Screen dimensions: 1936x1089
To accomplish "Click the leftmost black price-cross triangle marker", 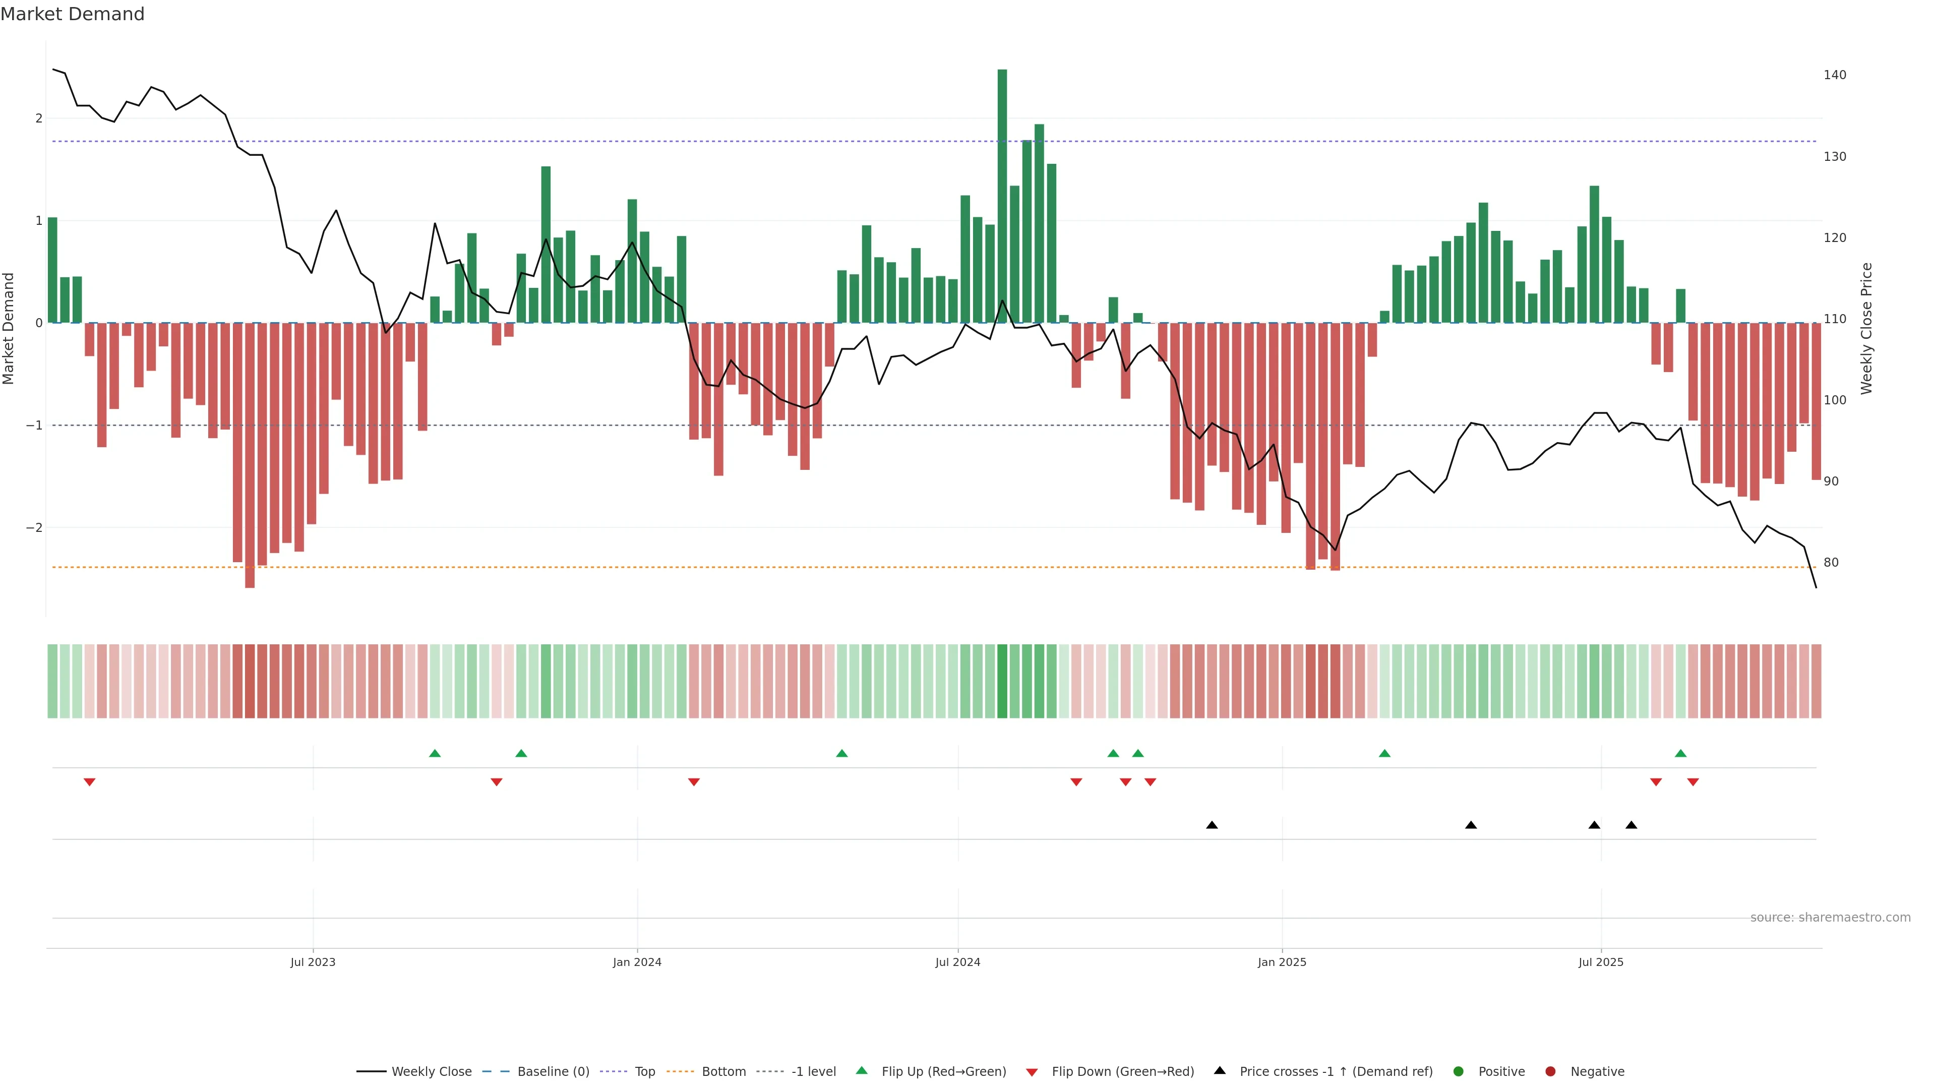I will [1212, 825].
